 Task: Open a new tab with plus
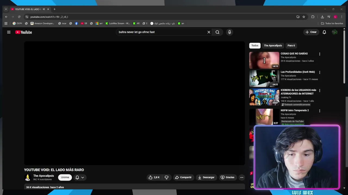[54, 9]
